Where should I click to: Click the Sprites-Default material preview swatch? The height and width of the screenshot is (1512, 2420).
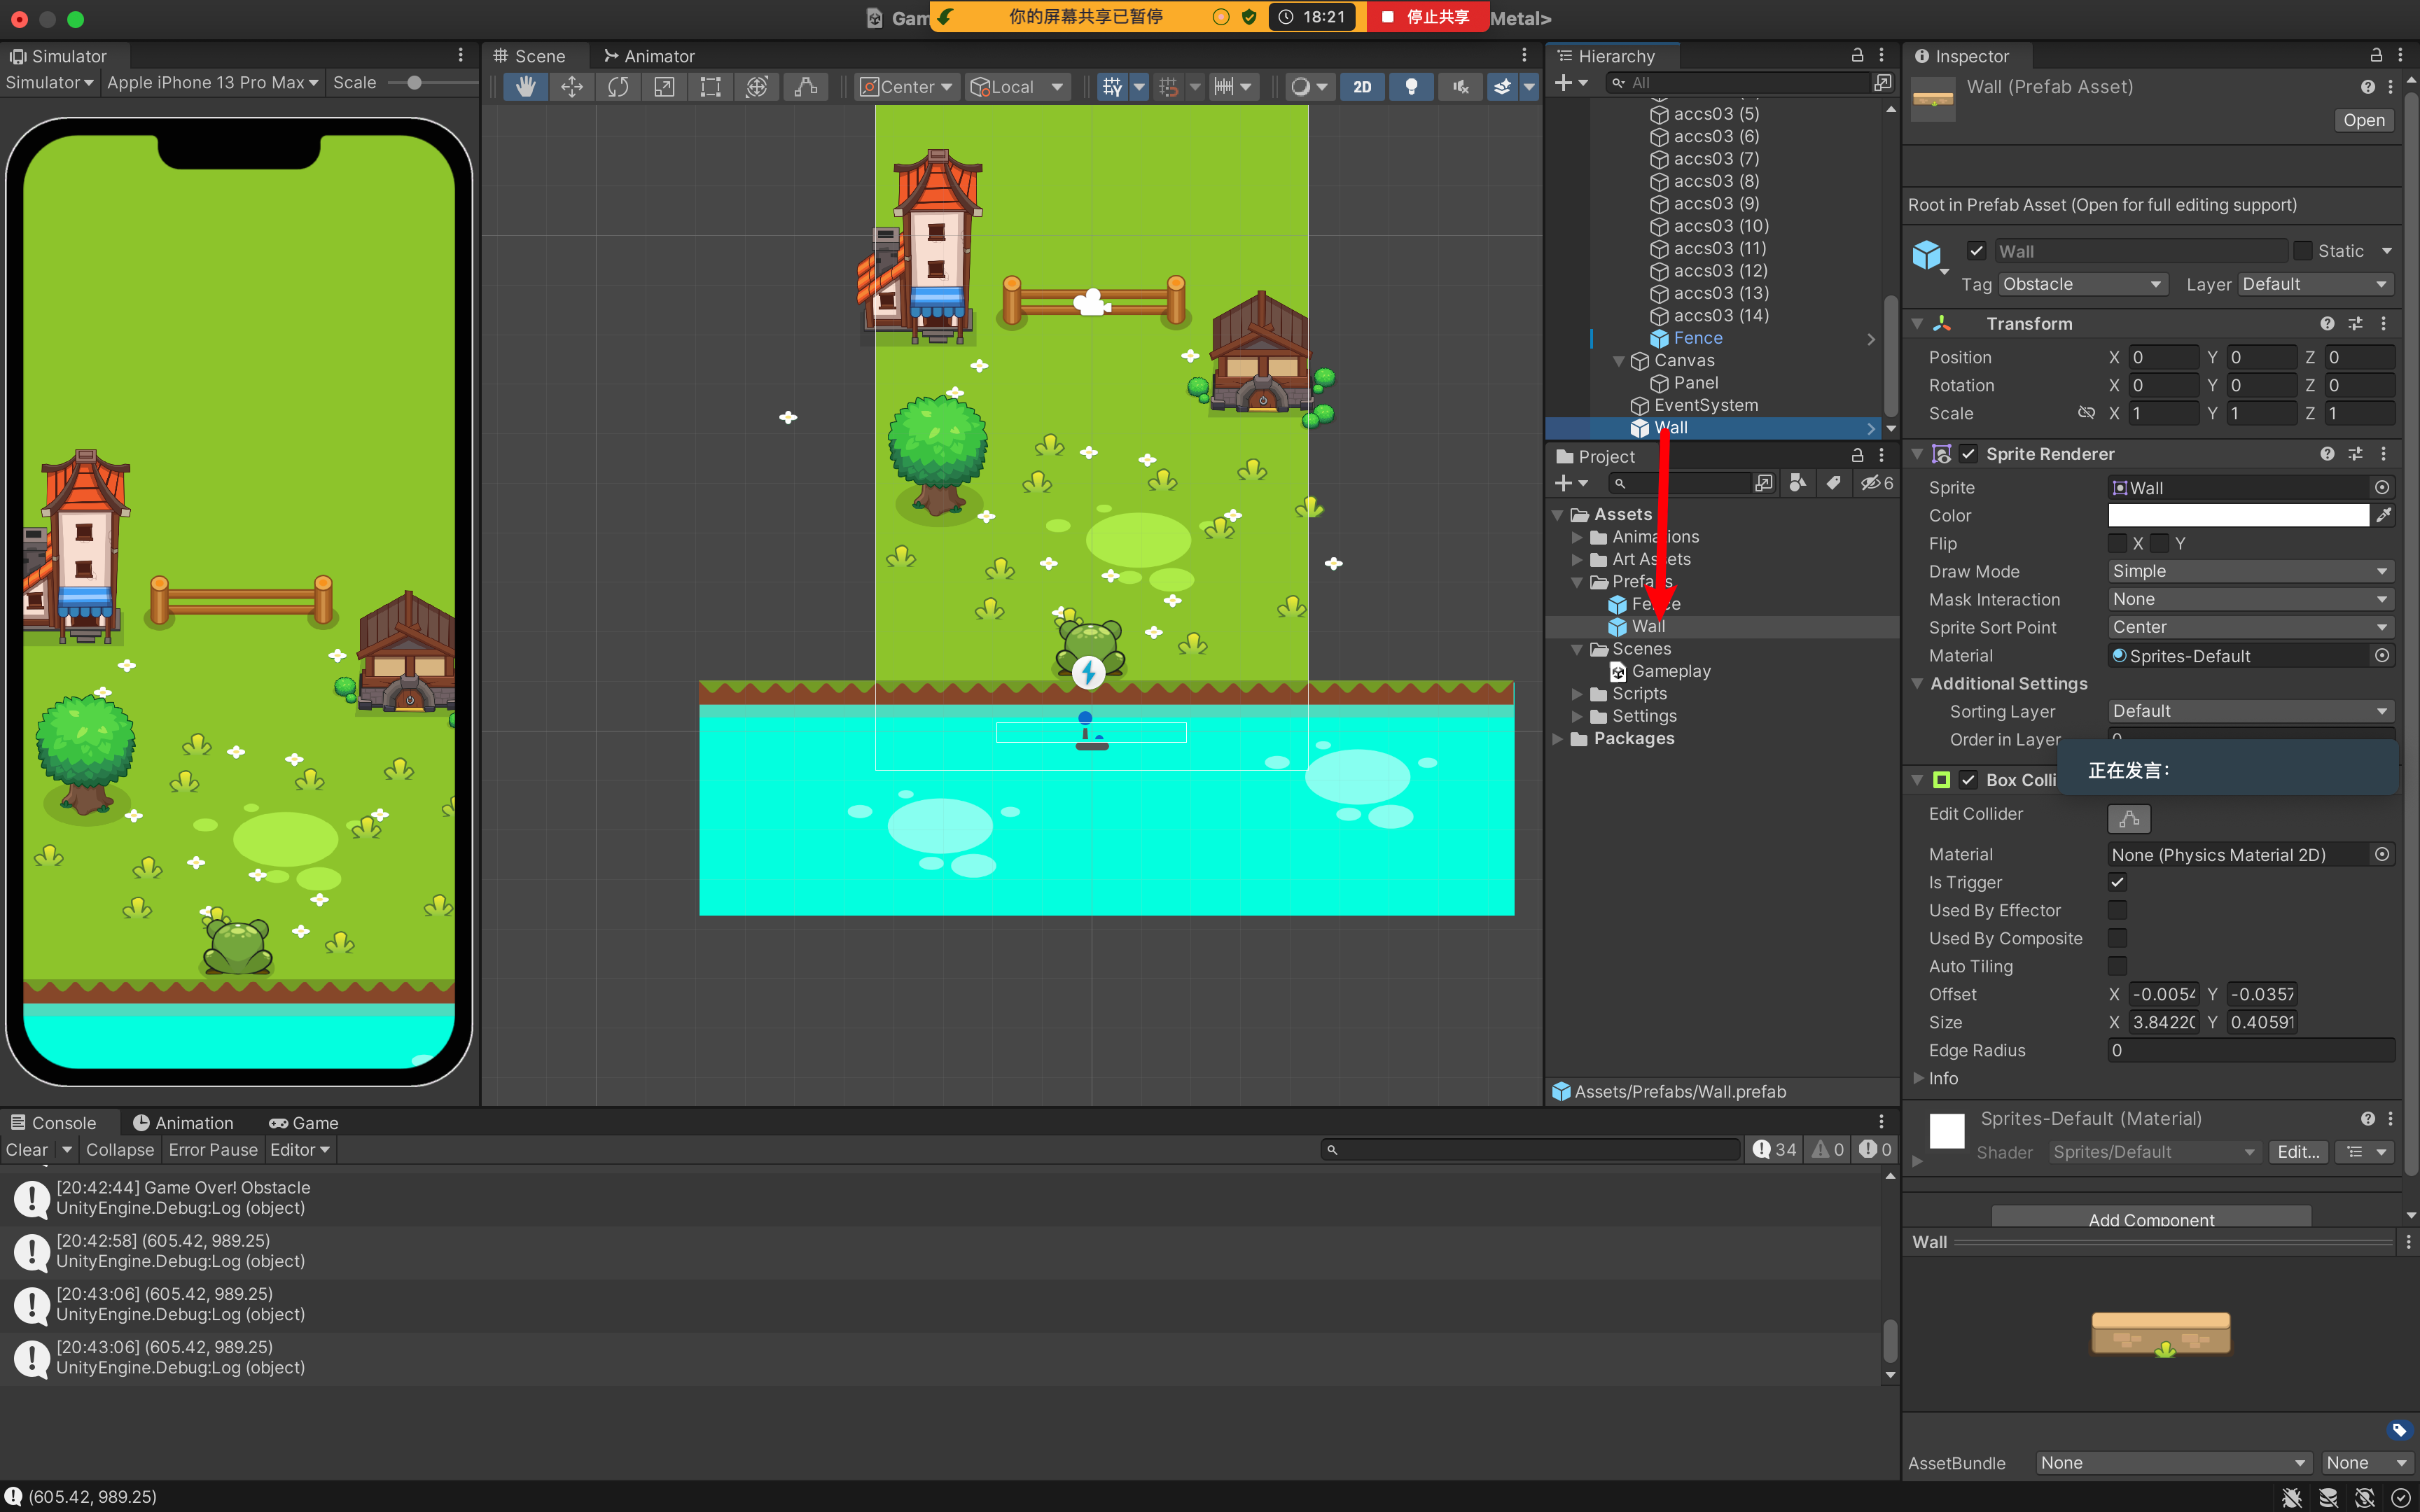pyautogui.click(x=1946, y=1132)
